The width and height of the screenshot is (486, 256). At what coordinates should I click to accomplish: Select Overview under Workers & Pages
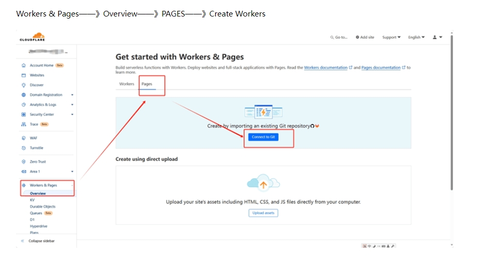(x=38, y=193)
